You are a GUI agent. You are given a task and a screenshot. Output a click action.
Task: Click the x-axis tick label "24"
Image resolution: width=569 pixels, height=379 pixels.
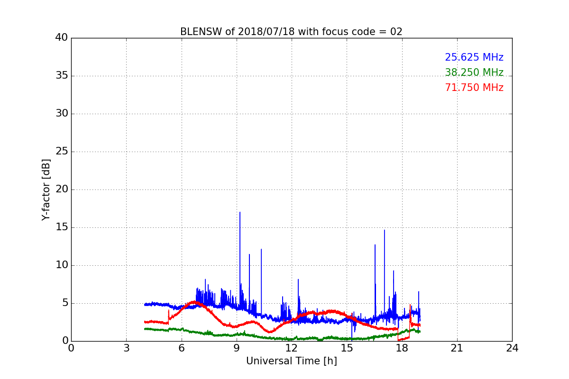(512, 348)
